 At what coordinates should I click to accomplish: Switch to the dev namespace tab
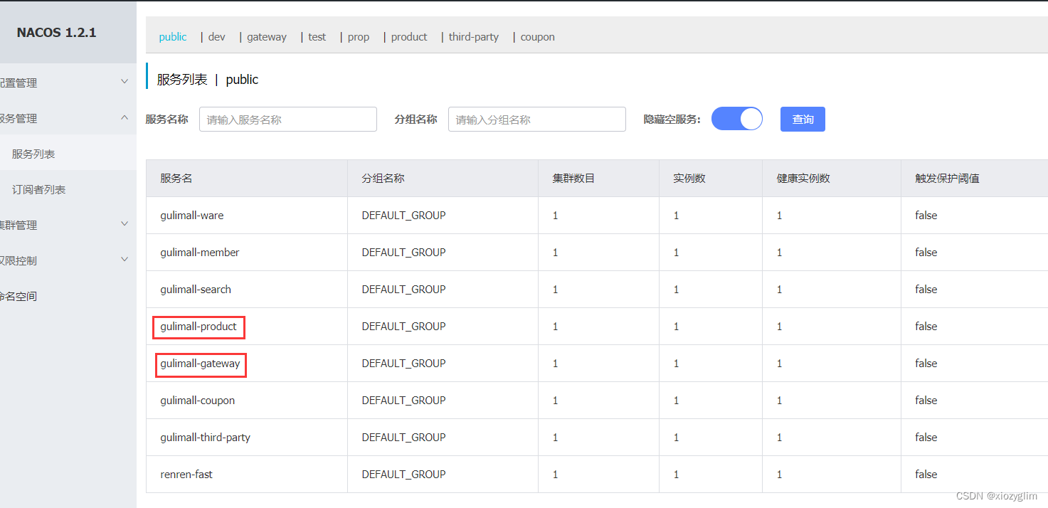click(x=216, y=36)
